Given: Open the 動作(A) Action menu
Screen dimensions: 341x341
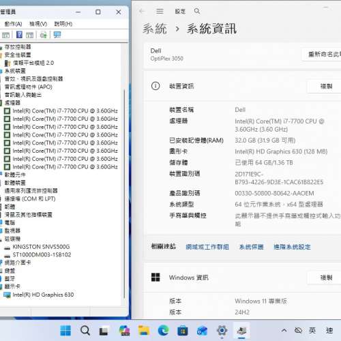Looking at the screenshot, I should click(x=13, y=24).
